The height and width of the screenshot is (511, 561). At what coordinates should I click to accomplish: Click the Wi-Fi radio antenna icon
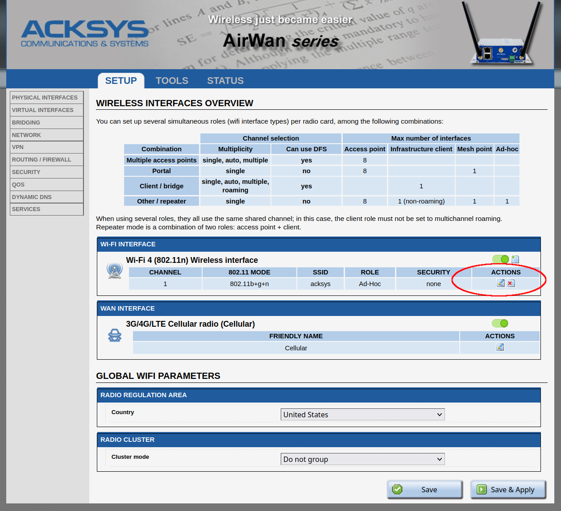tap(115, 270)
